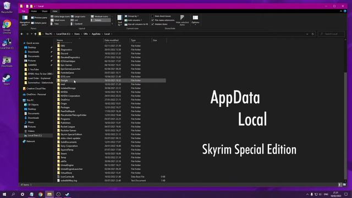Collapse the ribbon with the chevron
This screenshot has height=198, width=352.
(x=341, y=11)
